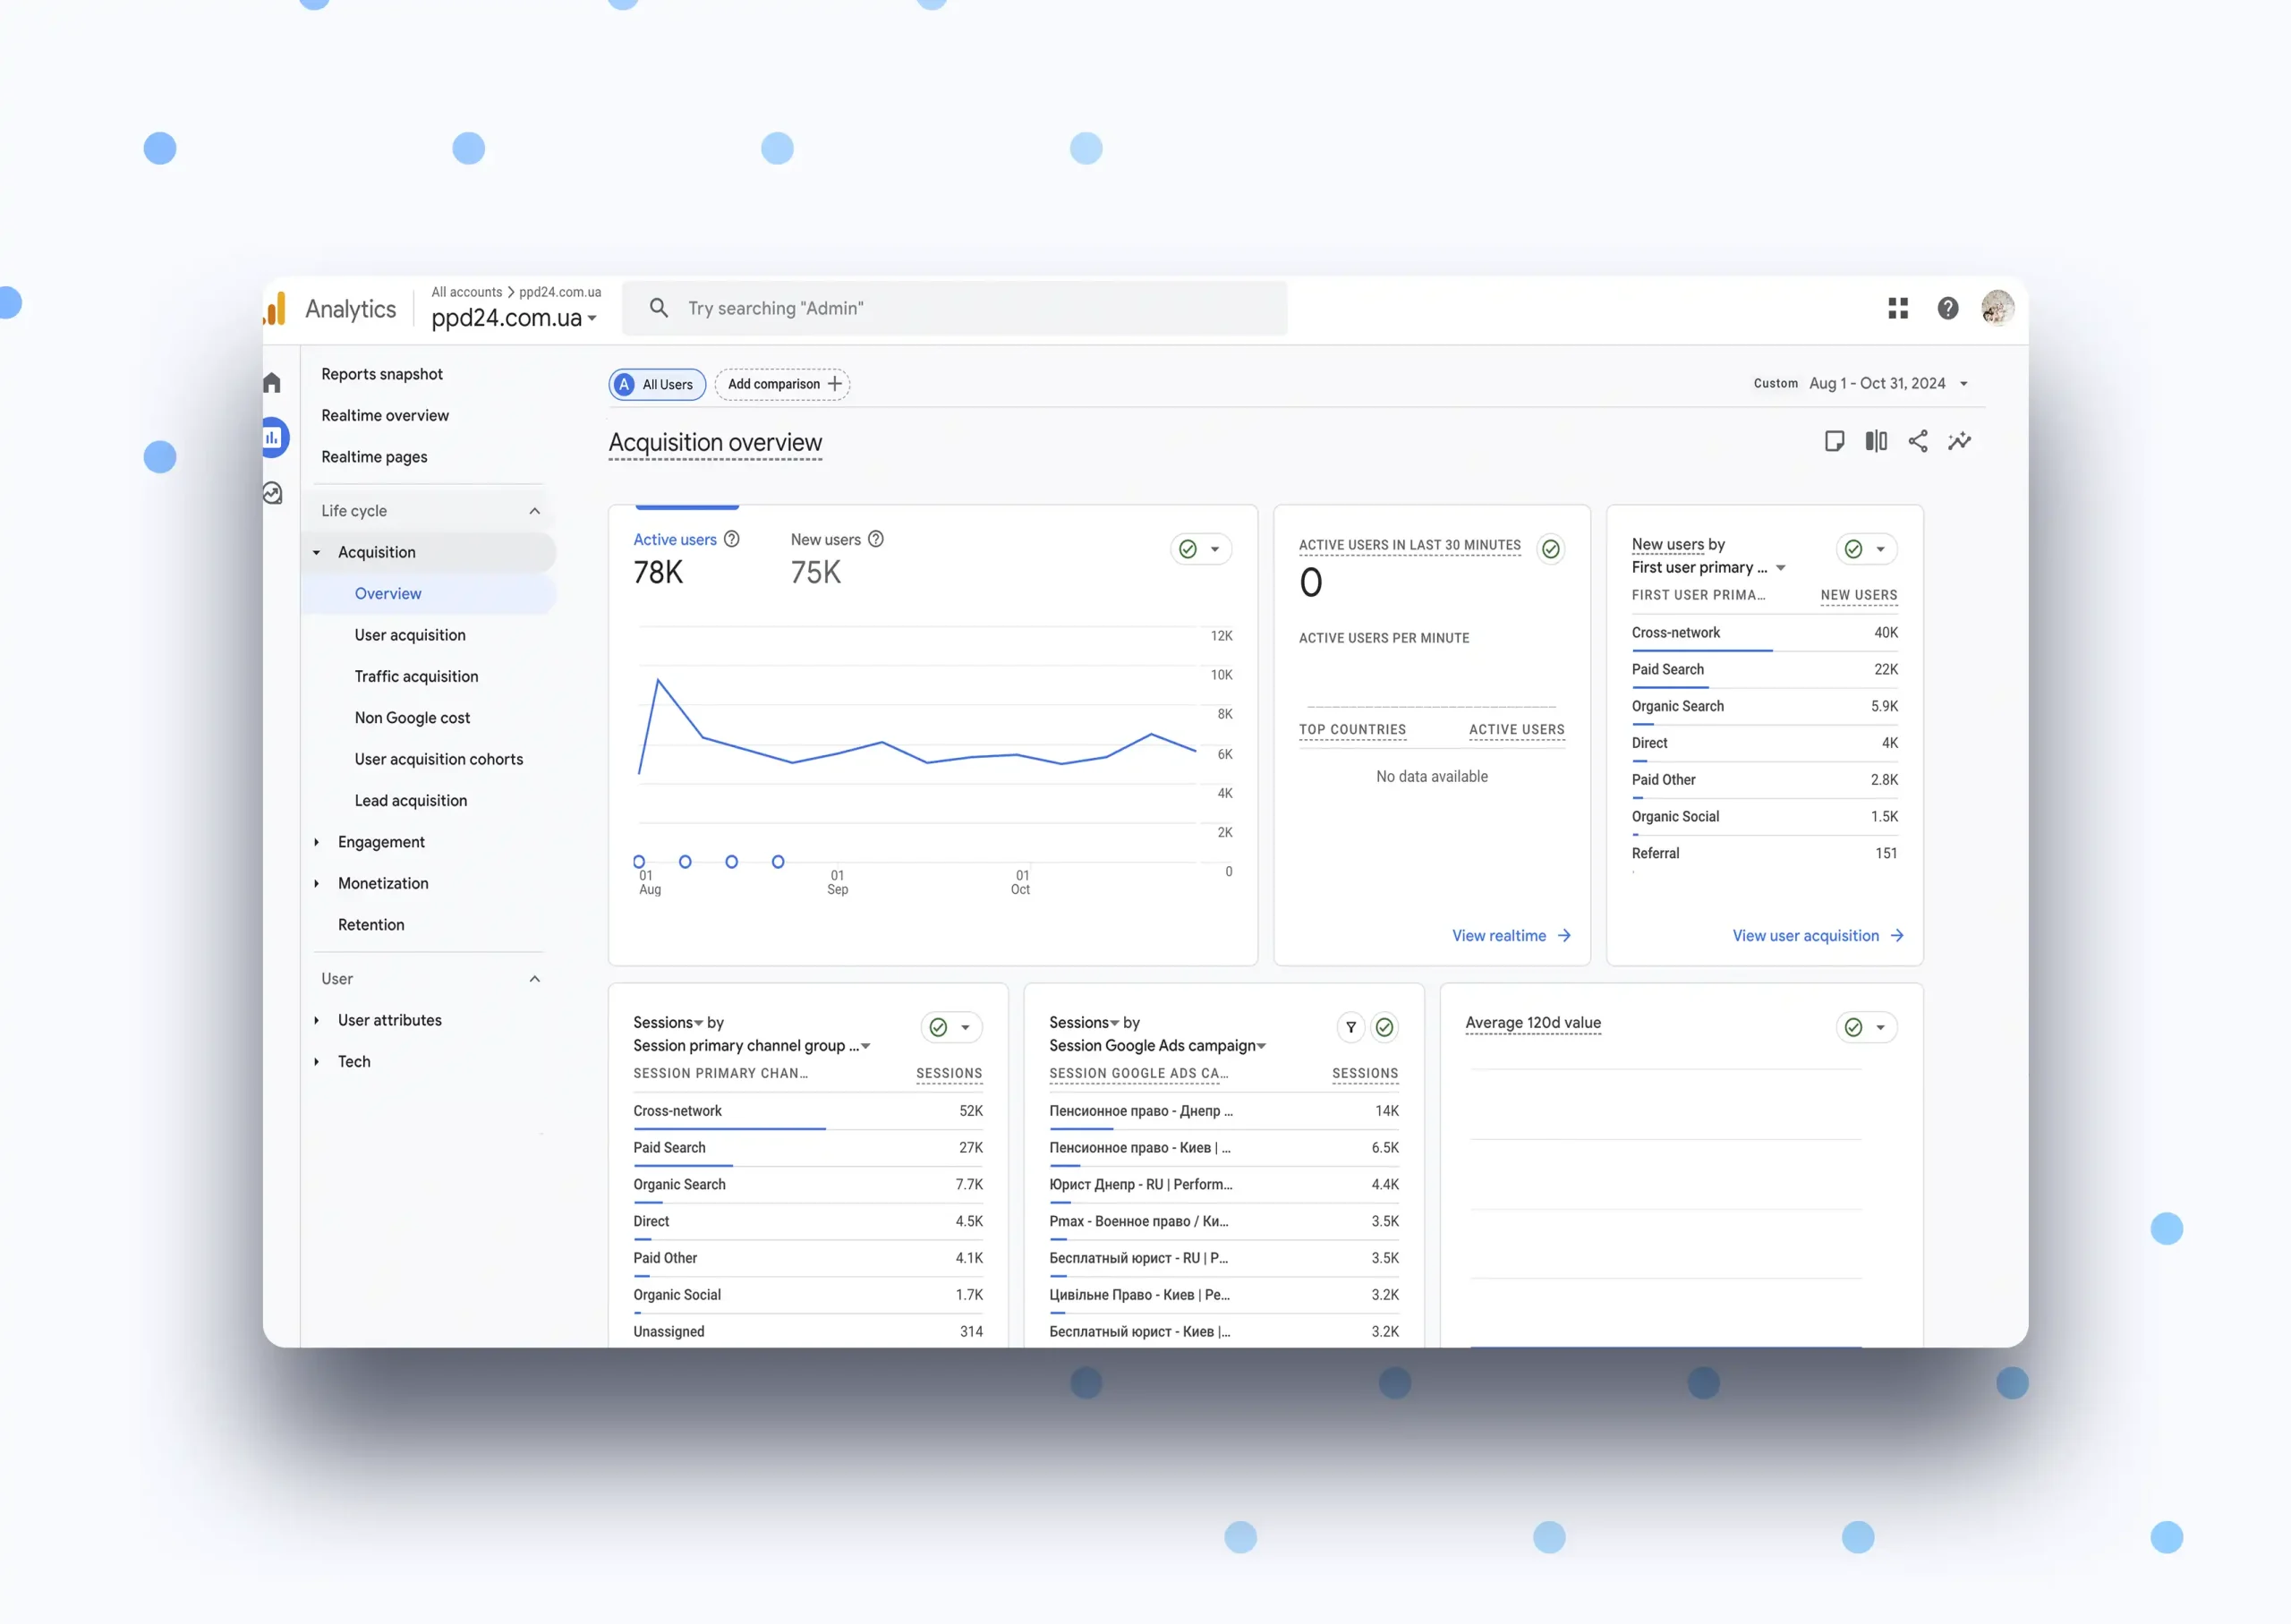Open the Explore icon in left rail
This screenshot has width=2291, height=1624.
[272, 493]
